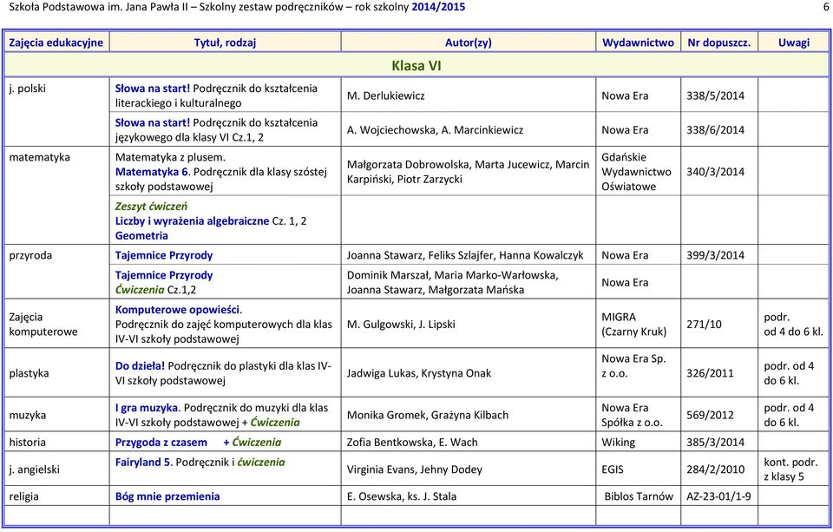This screenshot has width=833, height=532.
Task: Select approval number '340/3/2014'
Action: coord(715,172)
